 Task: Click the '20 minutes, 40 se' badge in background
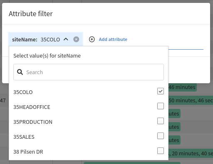191,153
